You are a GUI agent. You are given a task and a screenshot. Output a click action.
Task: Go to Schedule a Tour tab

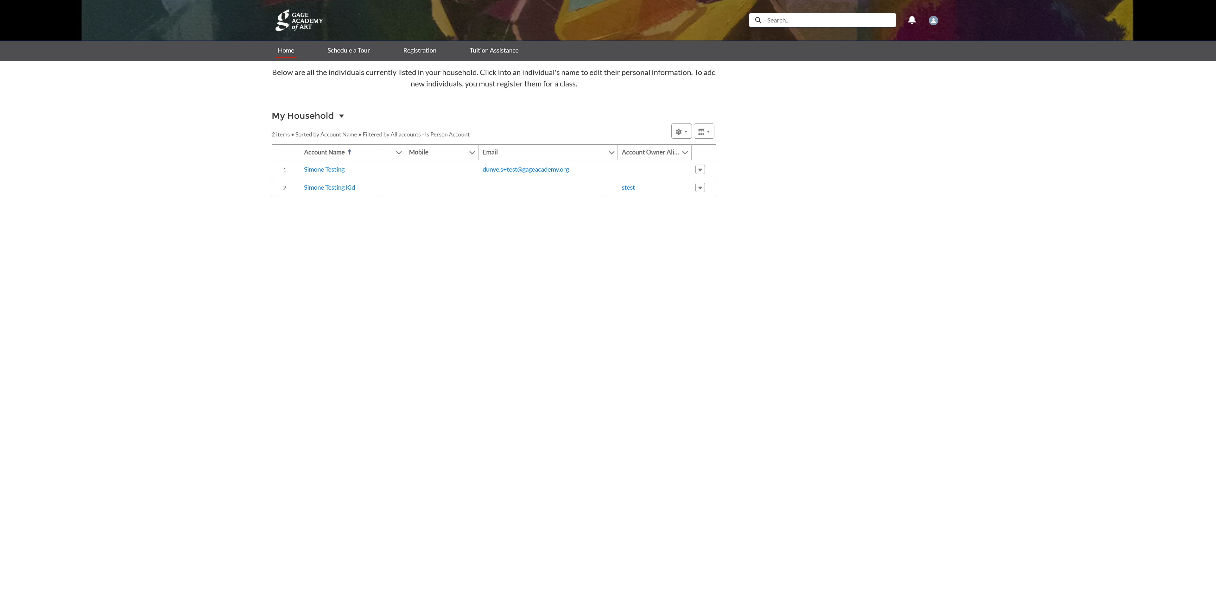348,50
